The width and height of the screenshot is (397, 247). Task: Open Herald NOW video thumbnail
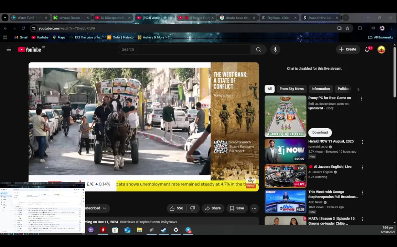tap(285, 151)
